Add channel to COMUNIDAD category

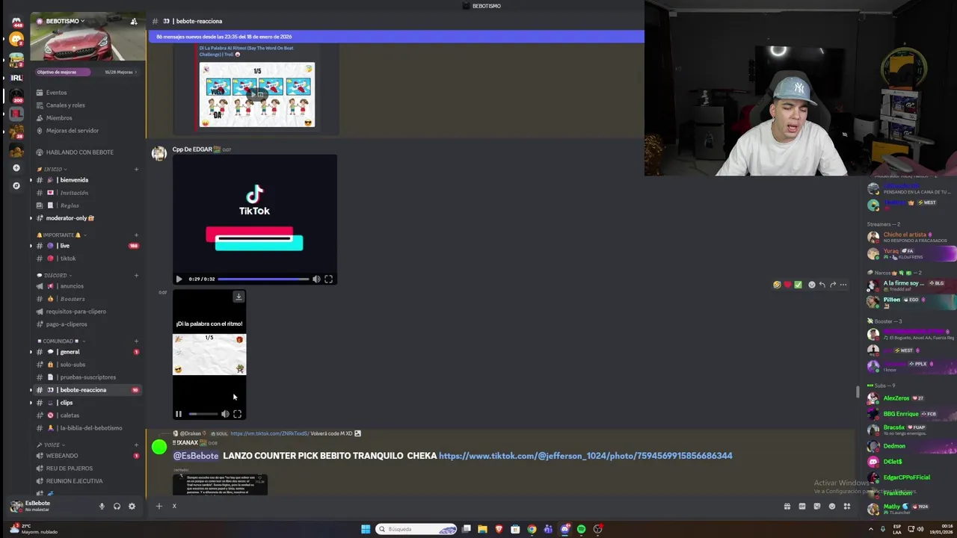pos(136,341)
